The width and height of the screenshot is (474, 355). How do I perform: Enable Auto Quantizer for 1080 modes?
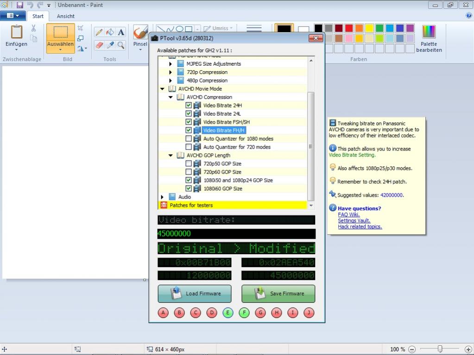coord(189,139)
